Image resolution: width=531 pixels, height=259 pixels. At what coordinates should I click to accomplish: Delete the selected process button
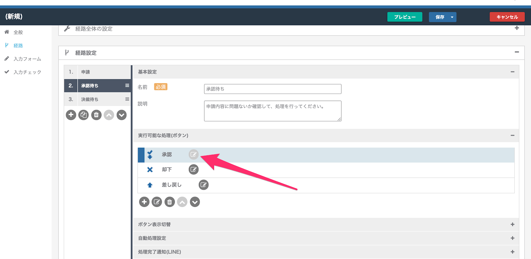click(x=170, y=202)
